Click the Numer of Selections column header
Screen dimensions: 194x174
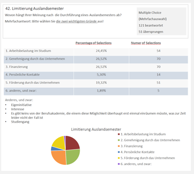pos(146,43)
